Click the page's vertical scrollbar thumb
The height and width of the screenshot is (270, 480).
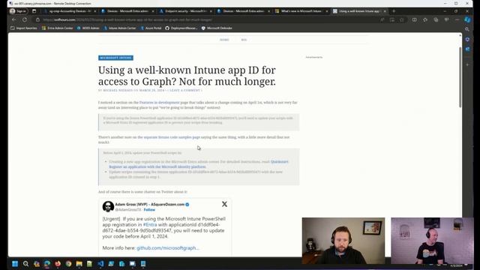[x=460, y=76]
